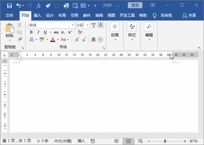Open the 字体 dialog launcher
The height and width of the screenshot is (145, 204).
pyautogui.click(x=104, y=48)
